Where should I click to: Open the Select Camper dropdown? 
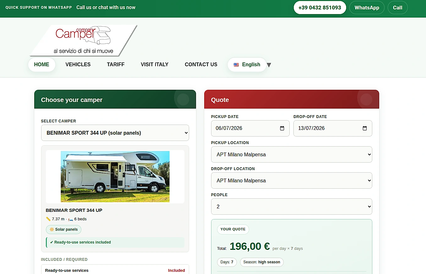point(115,133)
